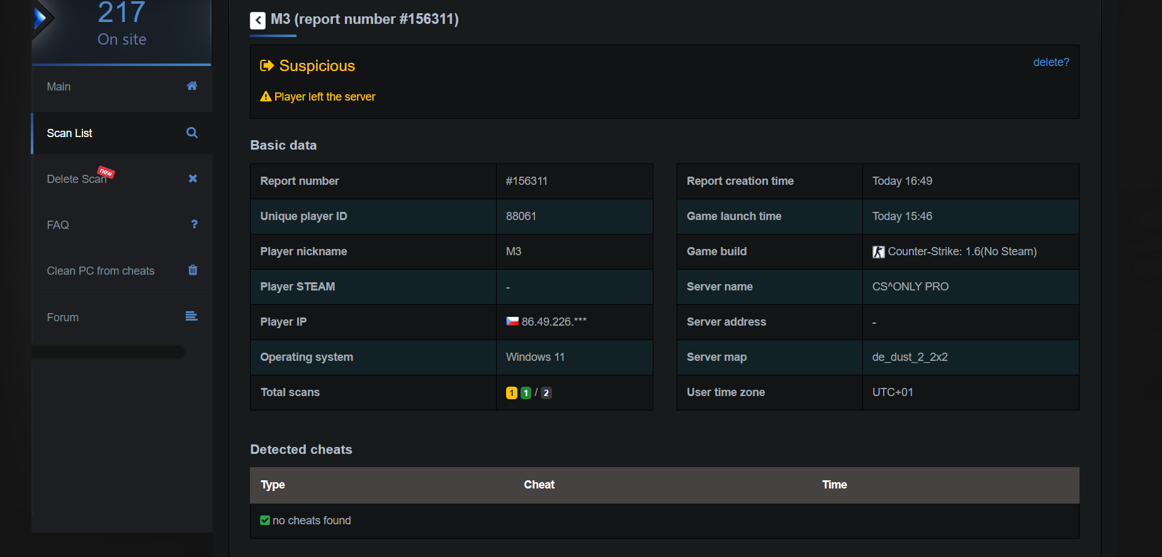The height and width of the screenshot is (557, 1162).
Task: Open the FAQ menu item
Action: [58, 225]
